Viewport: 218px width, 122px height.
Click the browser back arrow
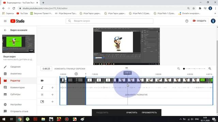3,8
